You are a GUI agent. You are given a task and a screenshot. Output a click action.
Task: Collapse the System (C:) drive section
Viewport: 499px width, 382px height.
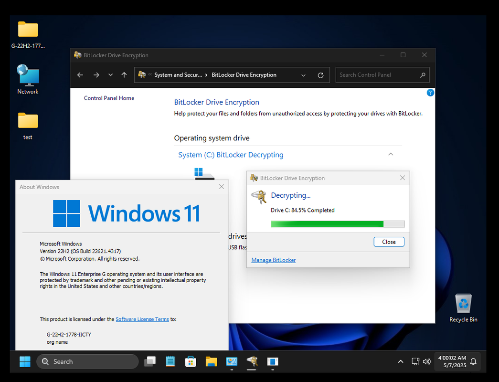(391, 154)
